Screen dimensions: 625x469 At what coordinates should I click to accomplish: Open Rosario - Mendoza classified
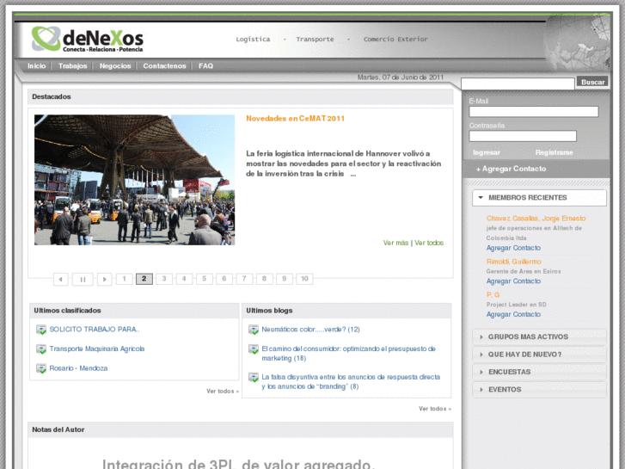78,368
